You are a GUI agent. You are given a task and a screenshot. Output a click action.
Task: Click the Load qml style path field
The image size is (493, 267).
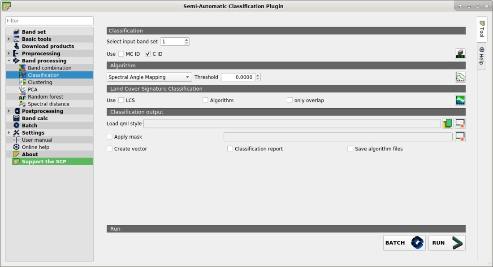(292, 123)
